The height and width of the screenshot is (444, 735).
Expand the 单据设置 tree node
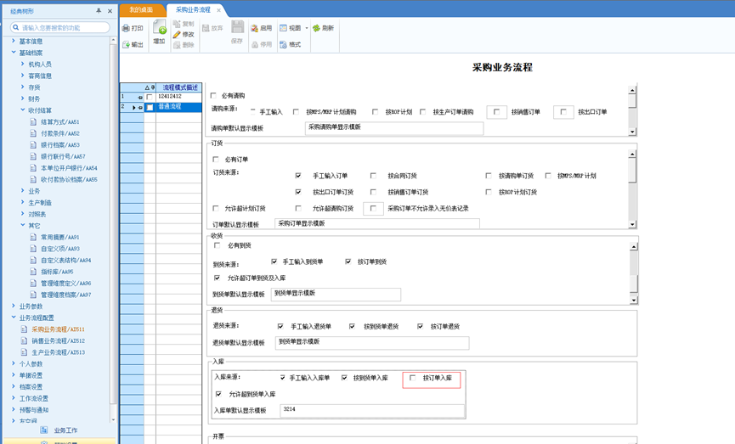tap(14, 375)
